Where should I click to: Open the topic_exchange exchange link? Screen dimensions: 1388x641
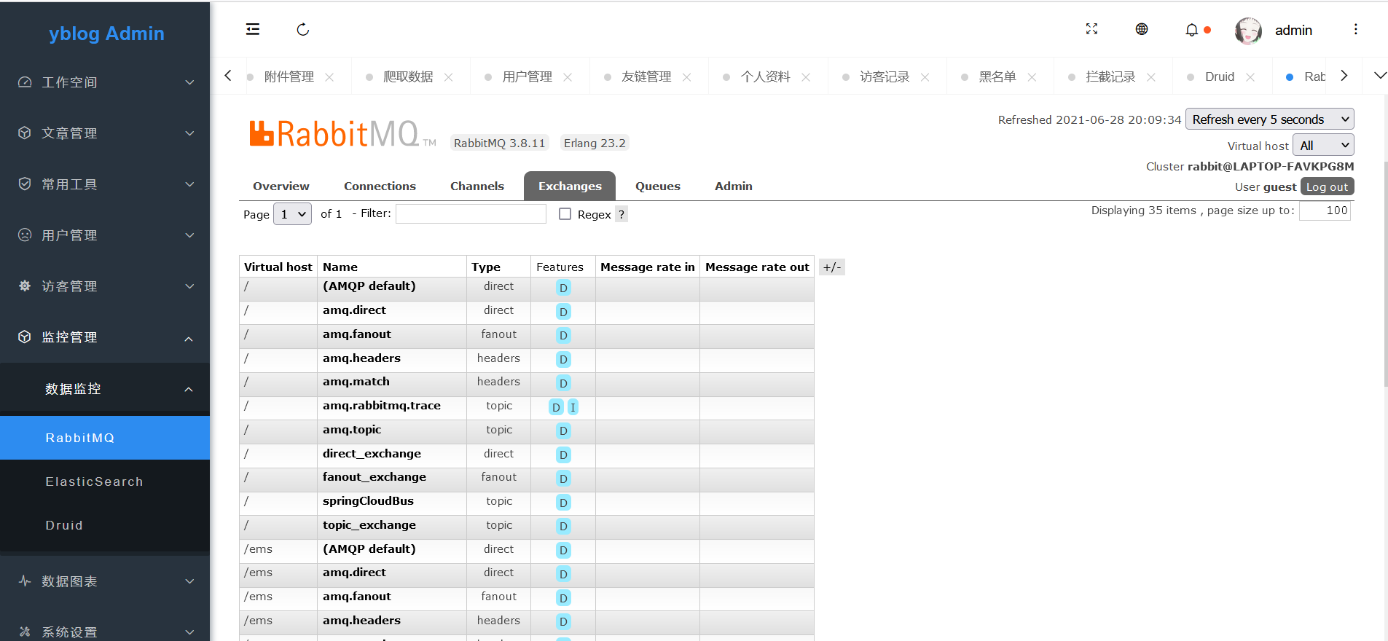coord(369,525)
